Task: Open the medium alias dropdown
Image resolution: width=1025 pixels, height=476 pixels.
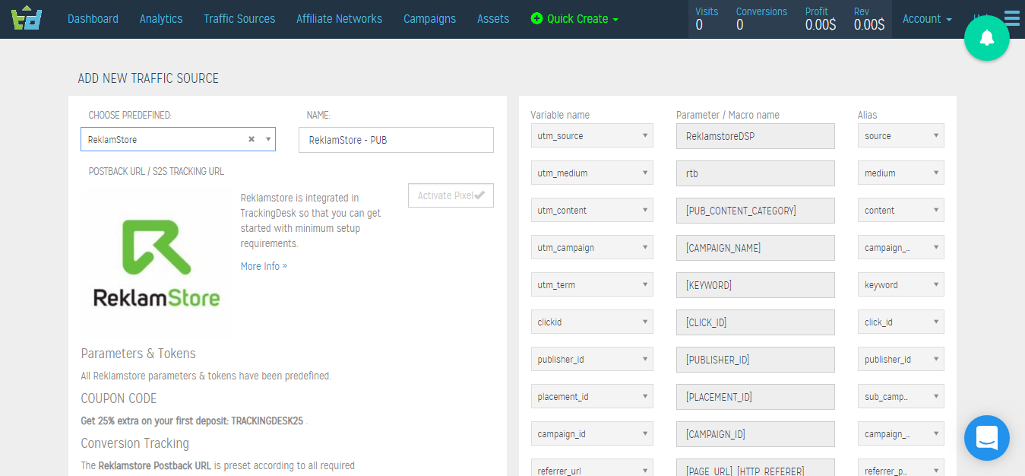Action: tap(901, 173)
